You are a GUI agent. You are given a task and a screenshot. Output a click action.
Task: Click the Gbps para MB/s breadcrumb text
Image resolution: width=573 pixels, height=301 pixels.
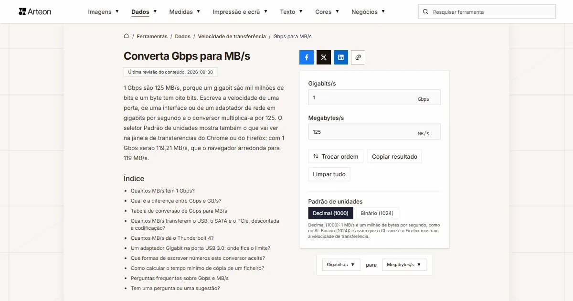[x=292, y=36]
